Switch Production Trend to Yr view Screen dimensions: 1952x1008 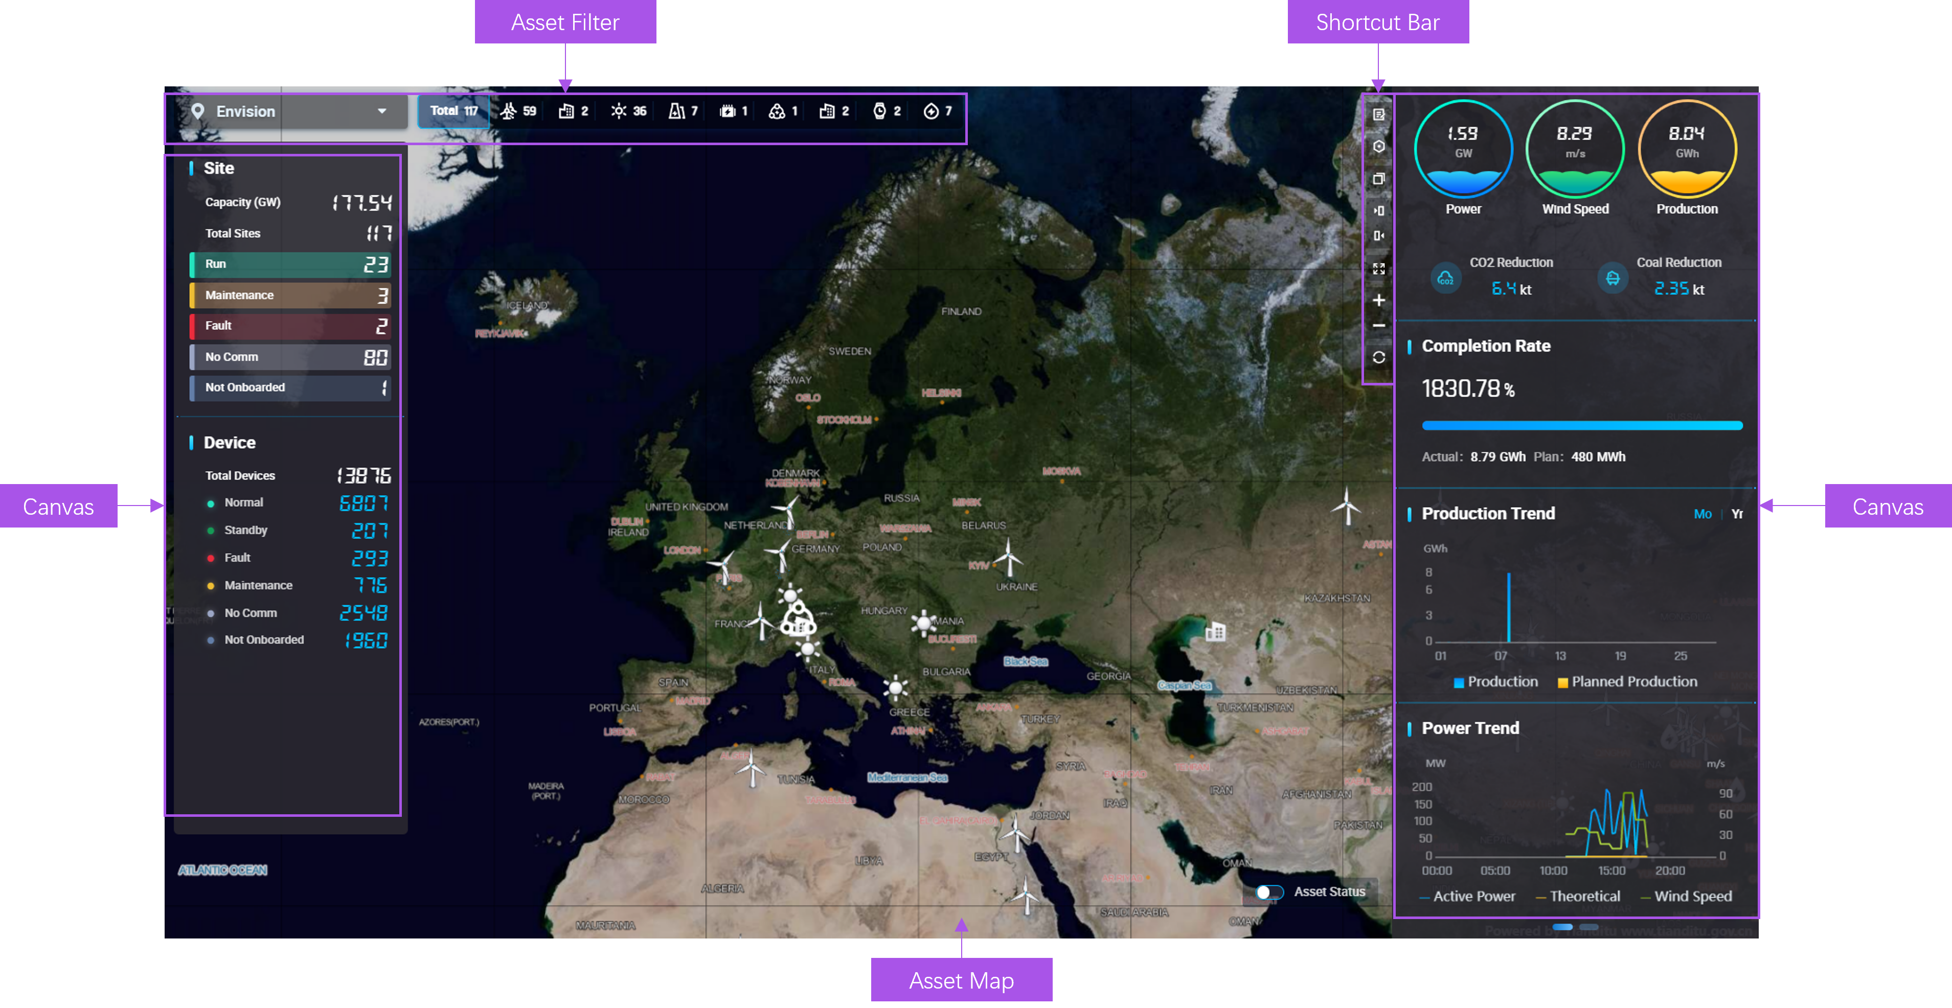1737,514
